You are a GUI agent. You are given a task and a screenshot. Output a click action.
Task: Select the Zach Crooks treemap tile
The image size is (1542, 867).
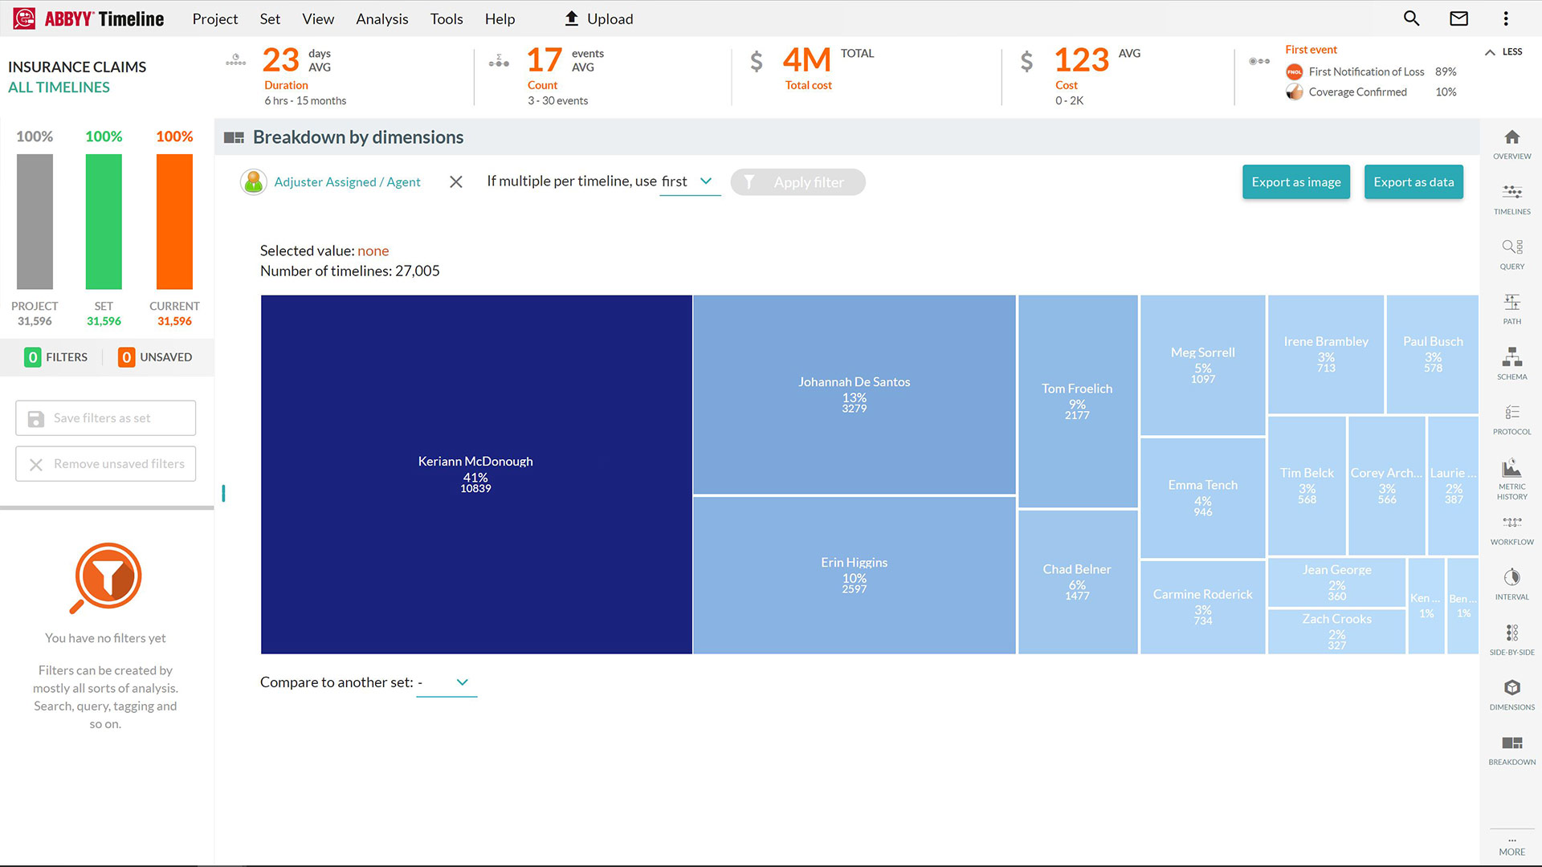[1337, 631]
